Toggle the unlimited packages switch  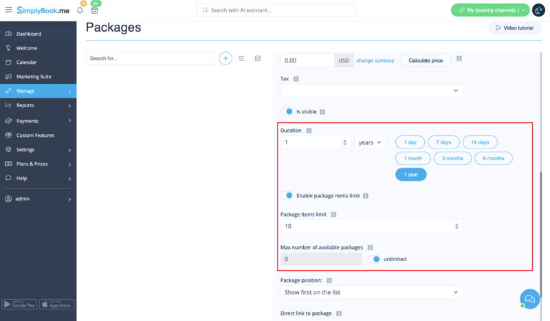pos(374,259)
